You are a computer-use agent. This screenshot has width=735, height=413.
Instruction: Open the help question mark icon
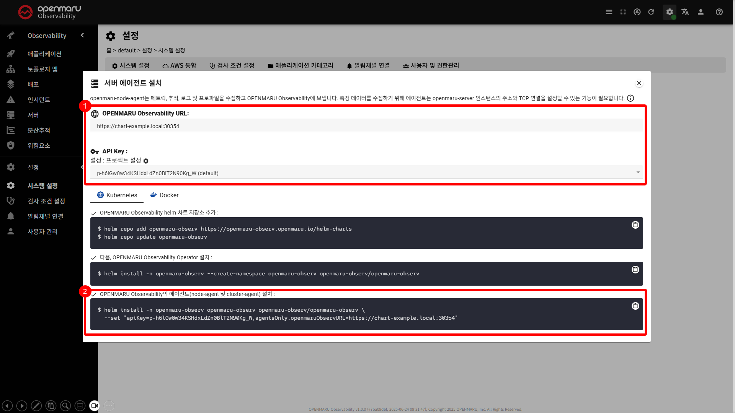[719, 12]
